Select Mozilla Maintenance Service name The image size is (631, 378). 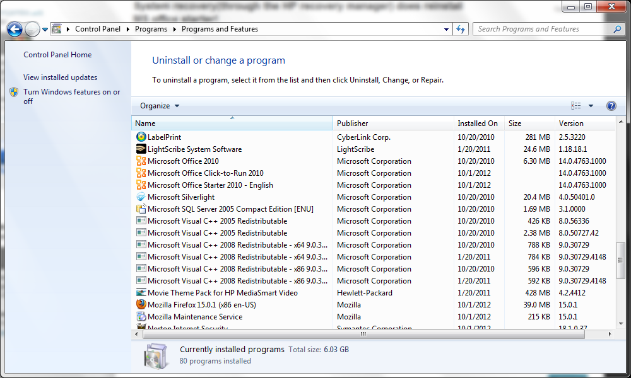point(195,317)
